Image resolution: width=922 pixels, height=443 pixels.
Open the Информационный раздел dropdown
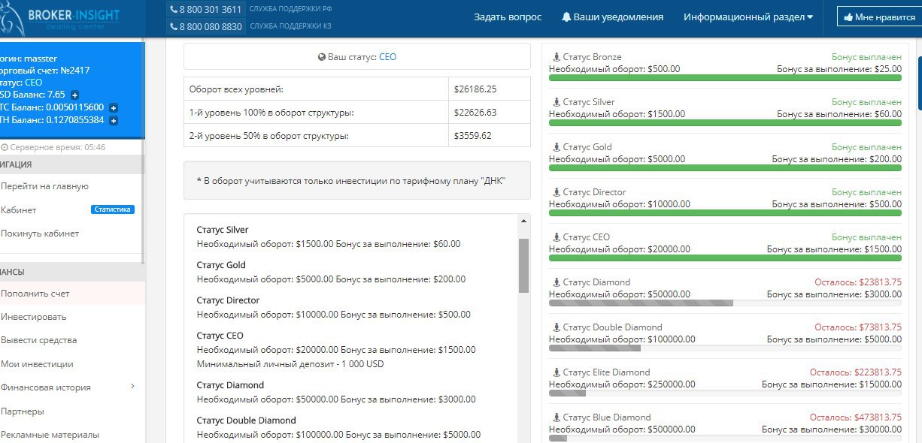tap(748, 17)
